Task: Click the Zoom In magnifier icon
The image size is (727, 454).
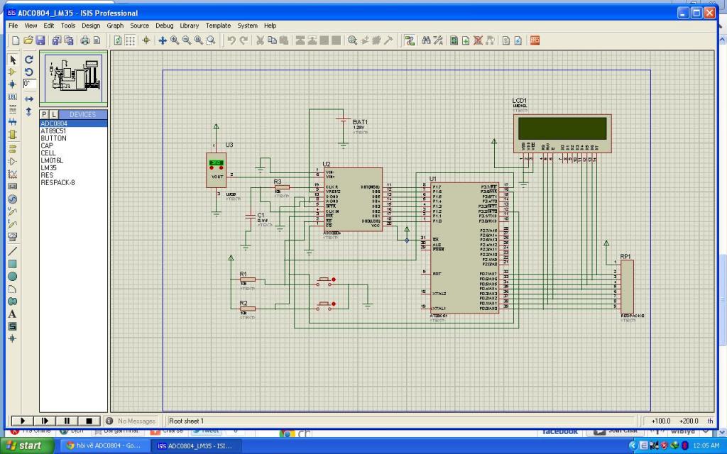Action: pyautogui.click(x=175, y=40)
